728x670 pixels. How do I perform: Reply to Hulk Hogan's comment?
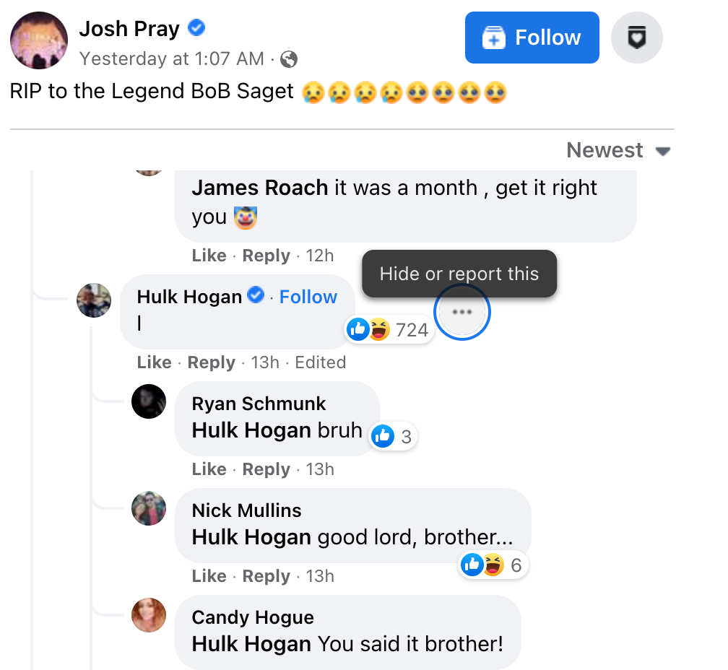[x=211, y=362]
